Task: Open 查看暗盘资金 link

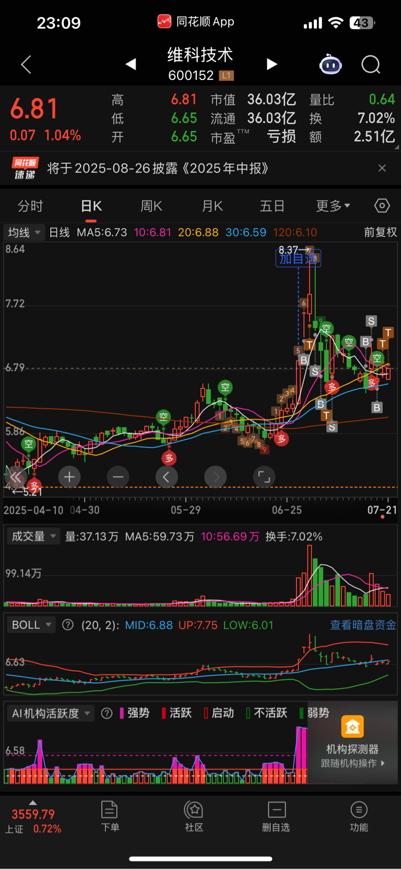Action: [363, 625]
